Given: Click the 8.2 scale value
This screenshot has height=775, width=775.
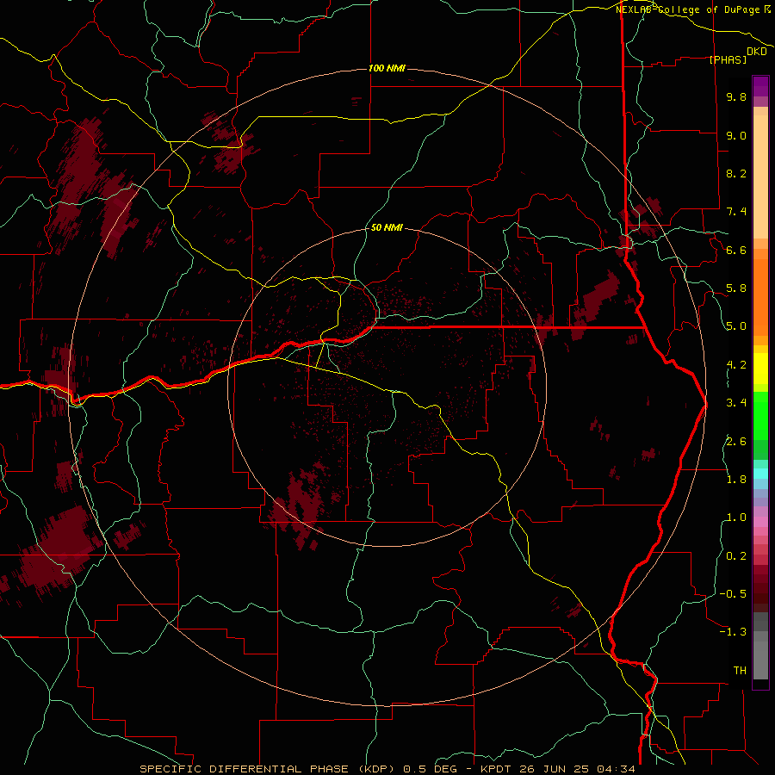Looking at the screenshot, I should [x=736, y=173].
